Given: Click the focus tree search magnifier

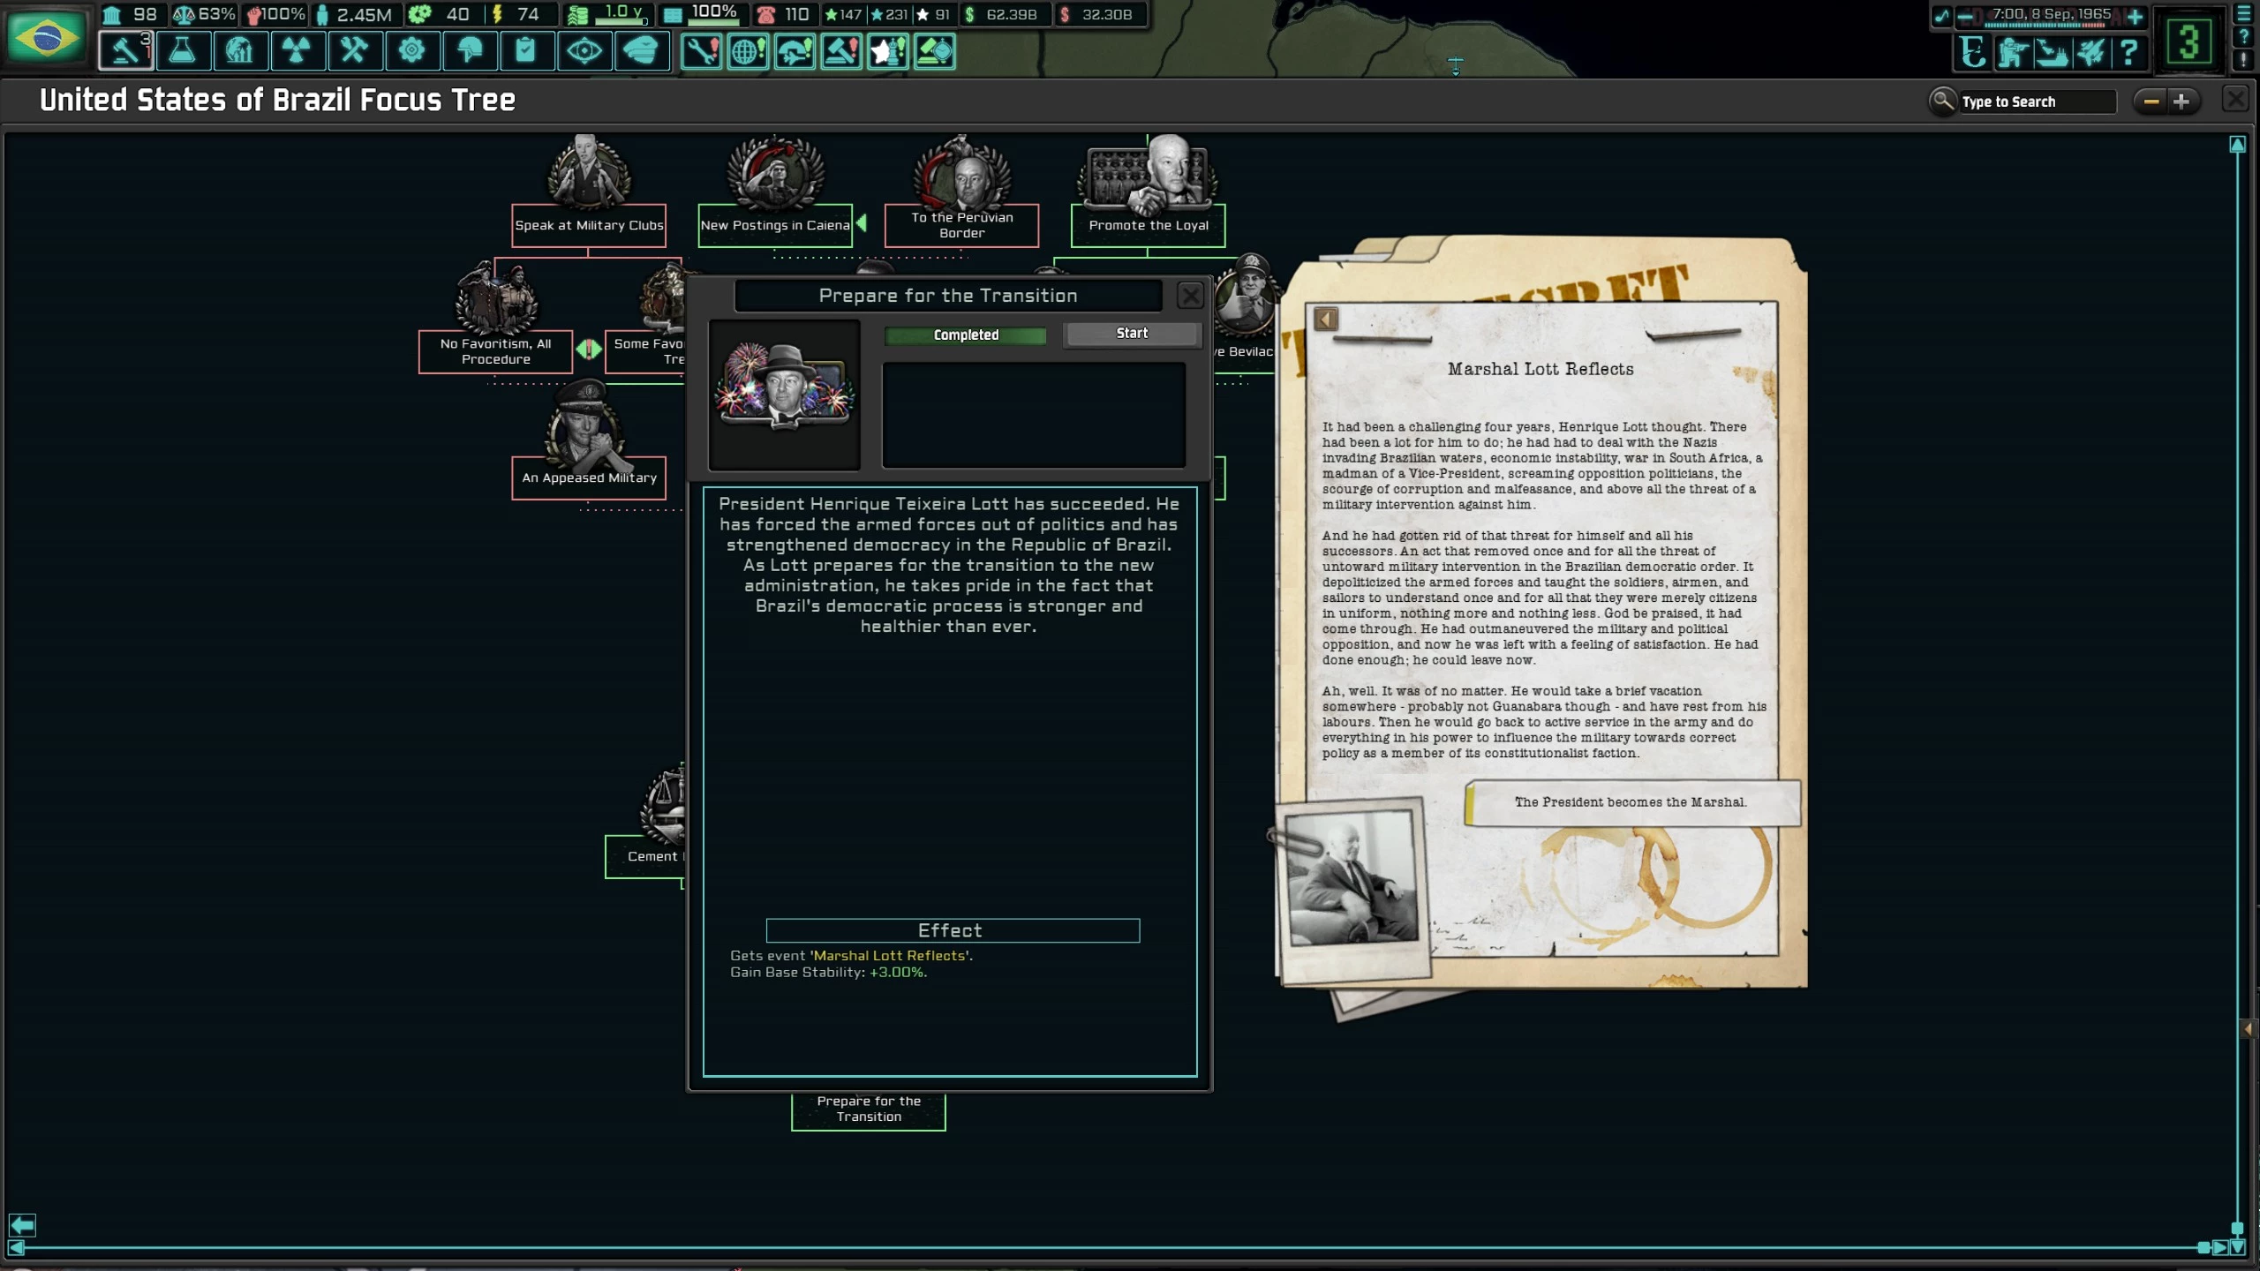Looking at the screenshot, I should 1943,101.
